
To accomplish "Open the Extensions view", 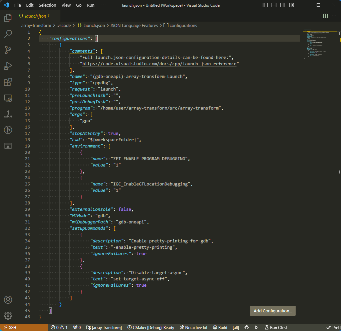I will click(x=8, y=82).
